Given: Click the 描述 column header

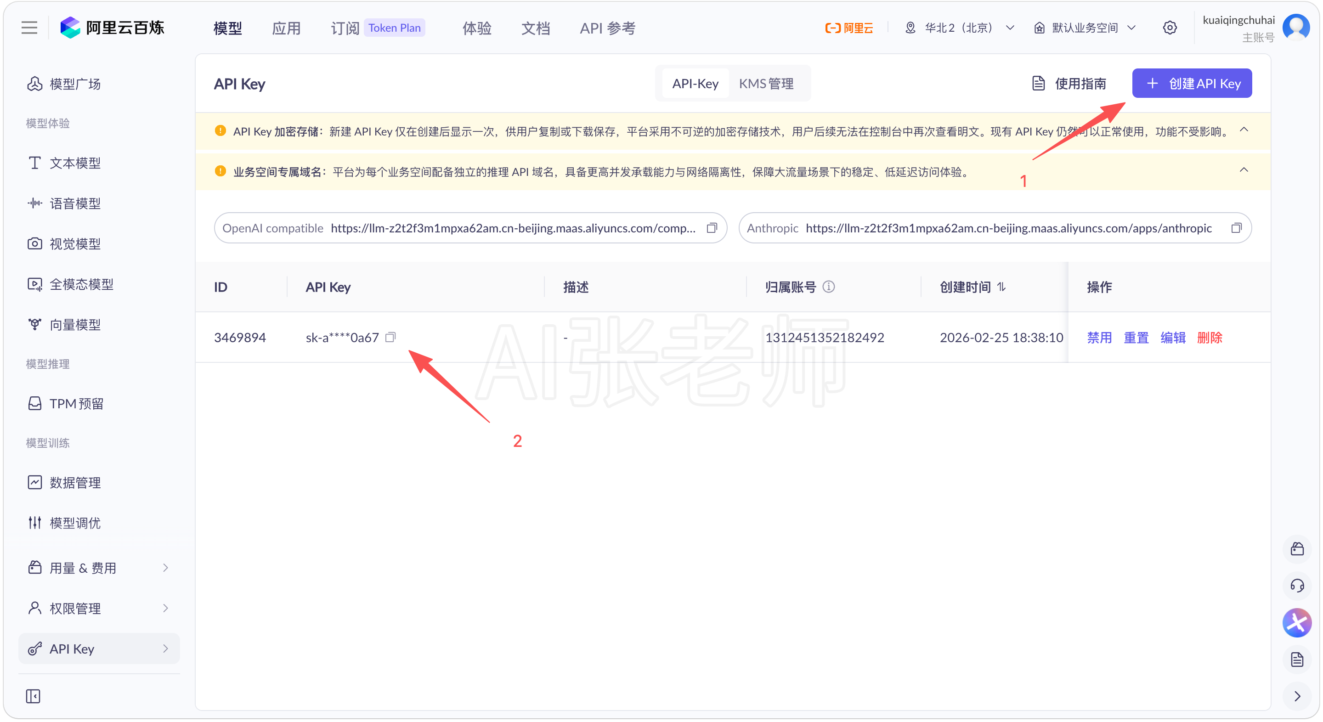Looking at the screenshot, I should (576, 287).
